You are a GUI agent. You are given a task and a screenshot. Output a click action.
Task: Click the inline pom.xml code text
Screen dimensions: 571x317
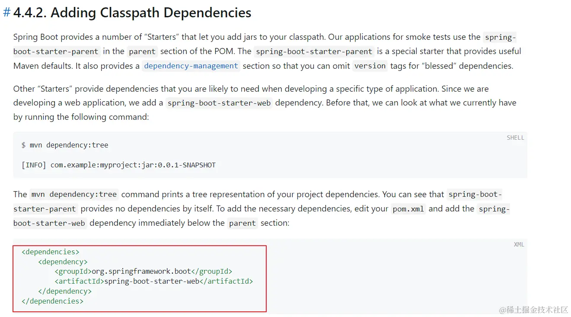[408, 209]
